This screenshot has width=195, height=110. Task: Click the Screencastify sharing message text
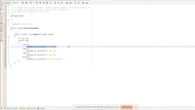click(97, 107)
